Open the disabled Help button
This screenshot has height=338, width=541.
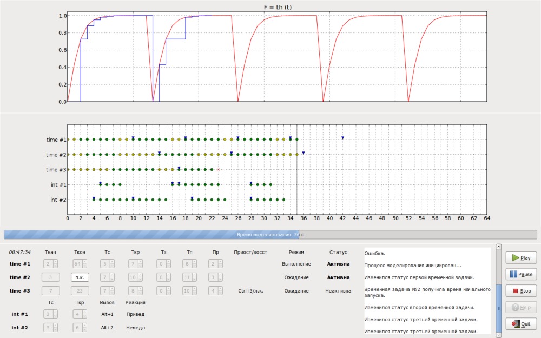521,307
